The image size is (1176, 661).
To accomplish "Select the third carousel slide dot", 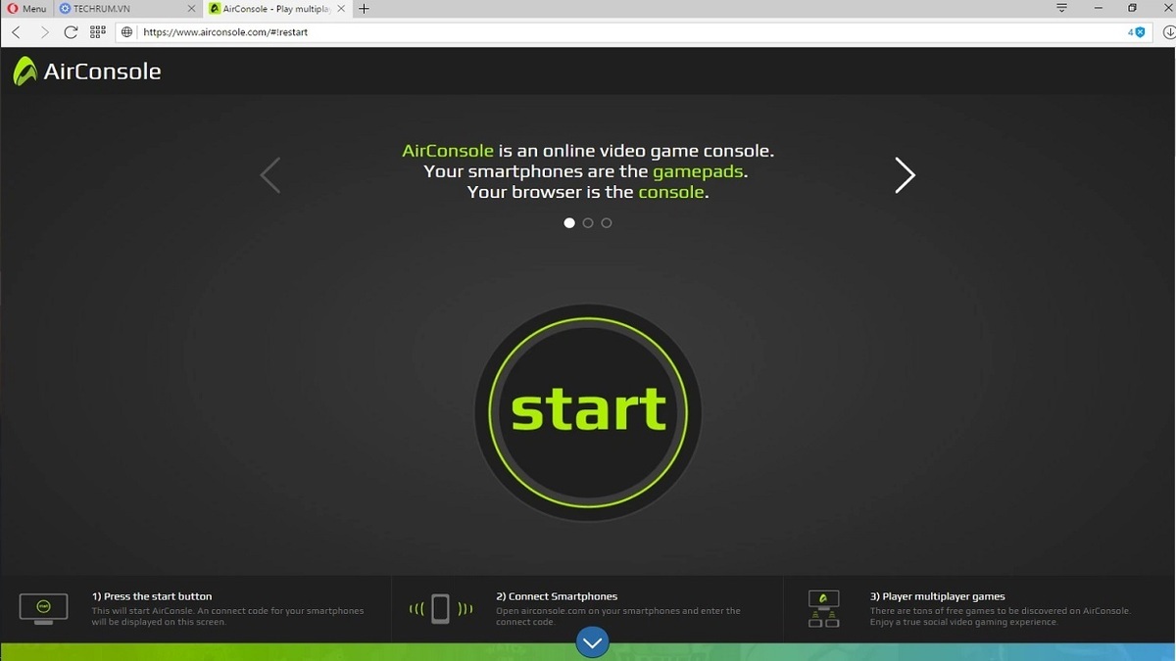I will (606, 222).
